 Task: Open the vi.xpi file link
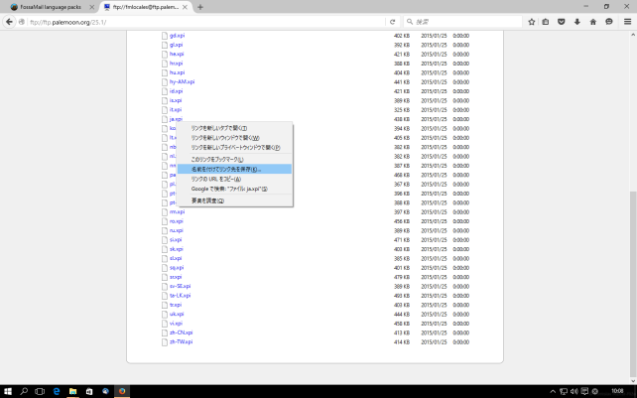176,324
